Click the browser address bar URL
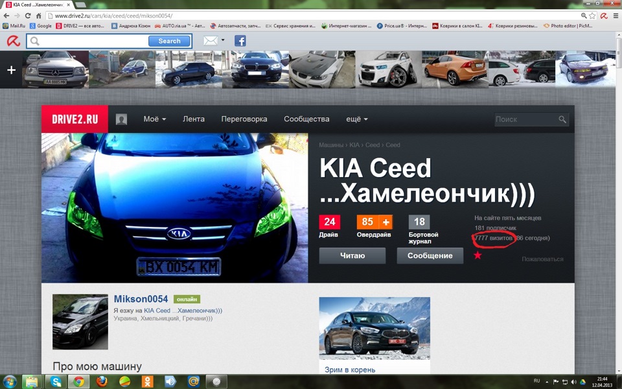This screenshot has height=389, width=622. [113, 16]
